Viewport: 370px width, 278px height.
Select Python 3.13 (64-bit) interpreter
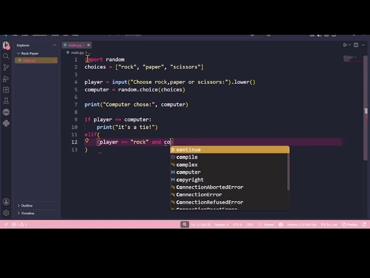click(x=302, y=224)
